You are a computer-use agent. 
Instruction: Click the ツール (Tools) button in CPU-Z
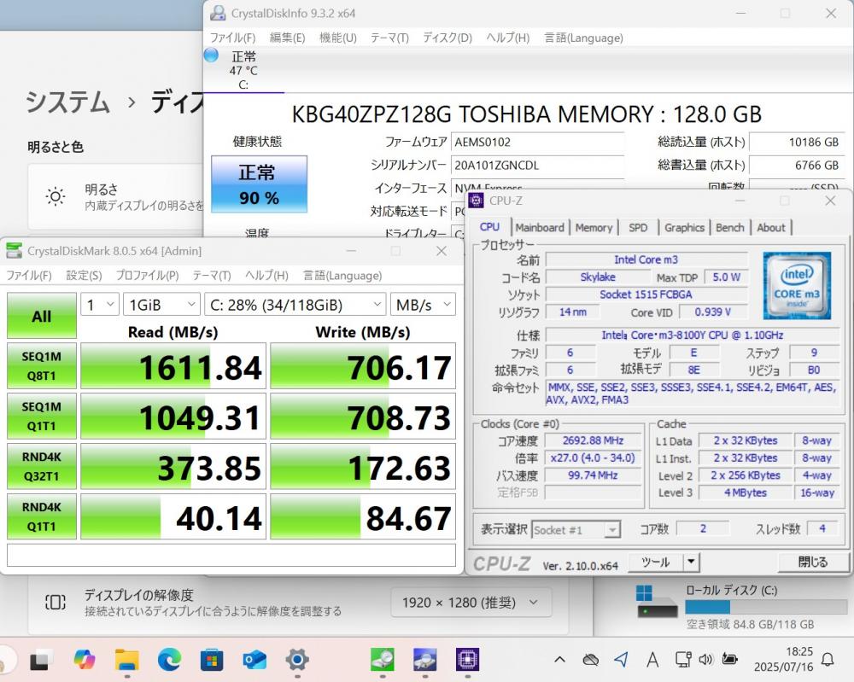pos(655,562)
